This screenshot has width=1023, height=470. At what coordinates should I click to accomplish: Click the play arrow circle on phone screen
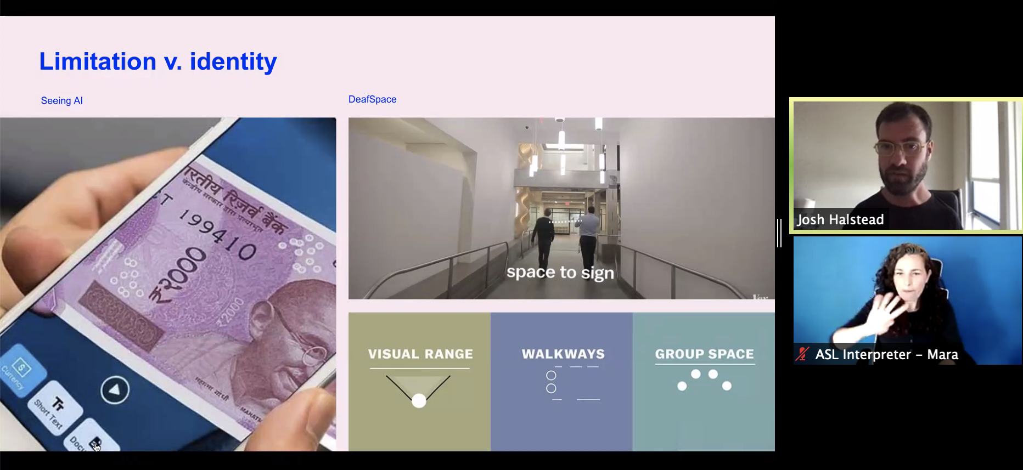click(x=115, y=390)
